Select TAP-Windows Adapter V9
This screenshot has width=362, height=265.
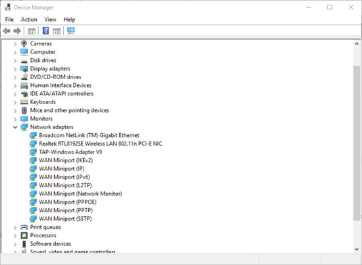(x=70, y=152)
